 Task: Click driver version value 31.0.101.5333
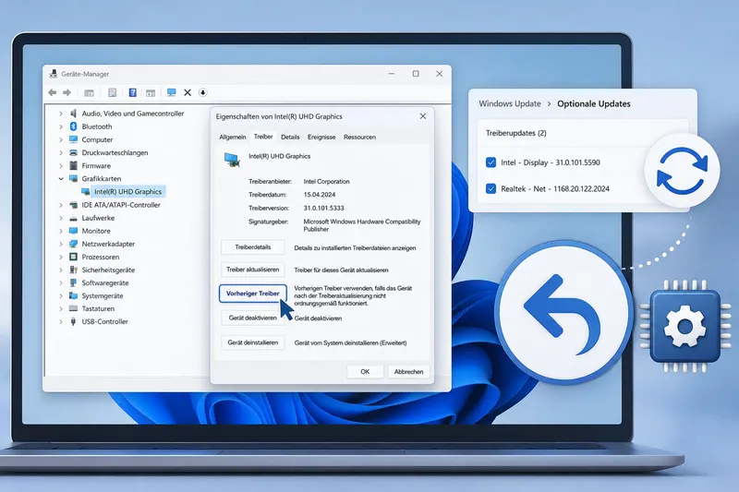[324, 208]
